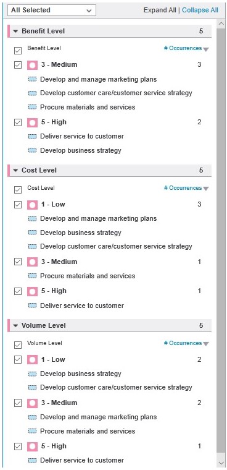
Task: Click process icon beside Procure materials under Volume Level
Action: [32, 431]
